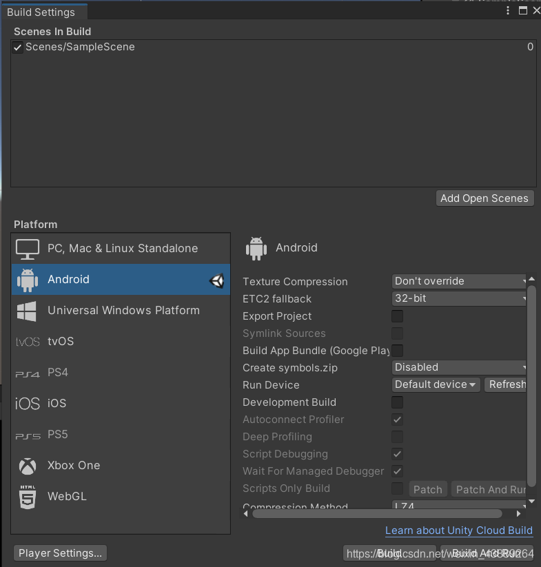Click the Texture Compression label
Viewport: 541px width, 567px height.
(x=295, y=282)
